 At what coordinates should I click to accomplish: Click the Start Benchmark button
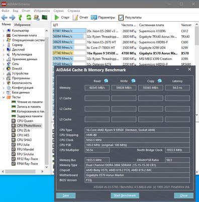pyautogui.click(x=125, y=195)
